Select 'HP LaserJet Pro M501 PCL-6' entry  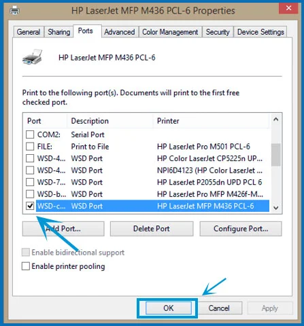(x=203, y=147)
